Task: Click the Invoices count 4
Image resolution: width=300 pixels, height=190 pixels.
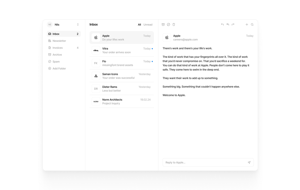Action: pyautogui.click(x=77, y=48)
